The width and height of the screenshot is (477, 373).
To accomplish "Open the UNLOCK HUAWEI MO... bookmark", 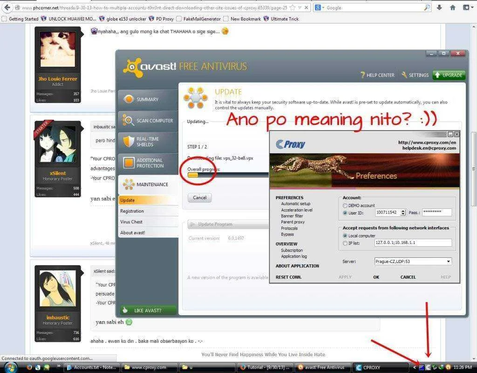I will click(x=69, y=19).
